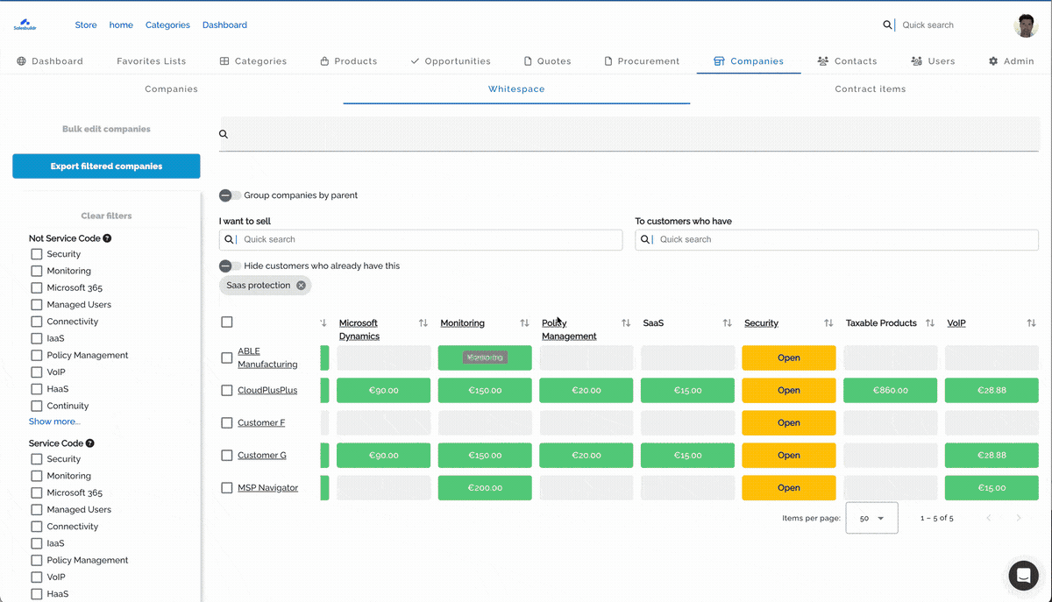Screen dimensions: 1052x602
Task: Click Clear filters
Action: coord(106,216)
